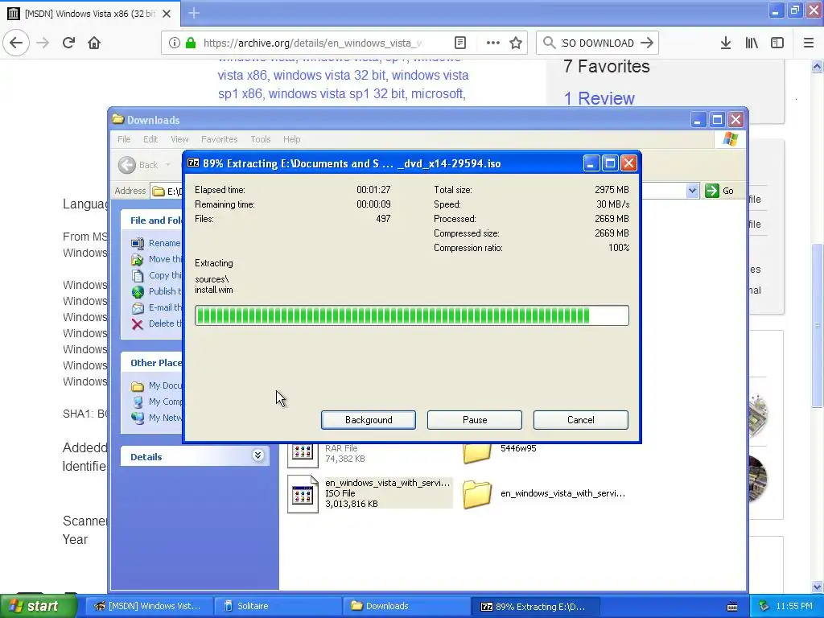Screen dimensions: 824x618
Task: Click search go arrow in Firefox search box
Action: coord(648,43)
